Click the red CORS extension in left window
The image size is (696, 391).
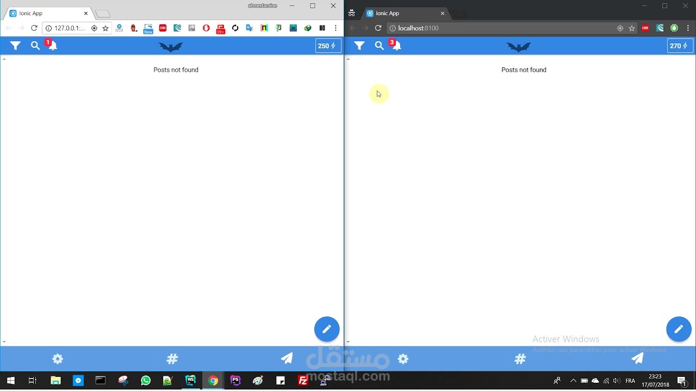point(163,28)
